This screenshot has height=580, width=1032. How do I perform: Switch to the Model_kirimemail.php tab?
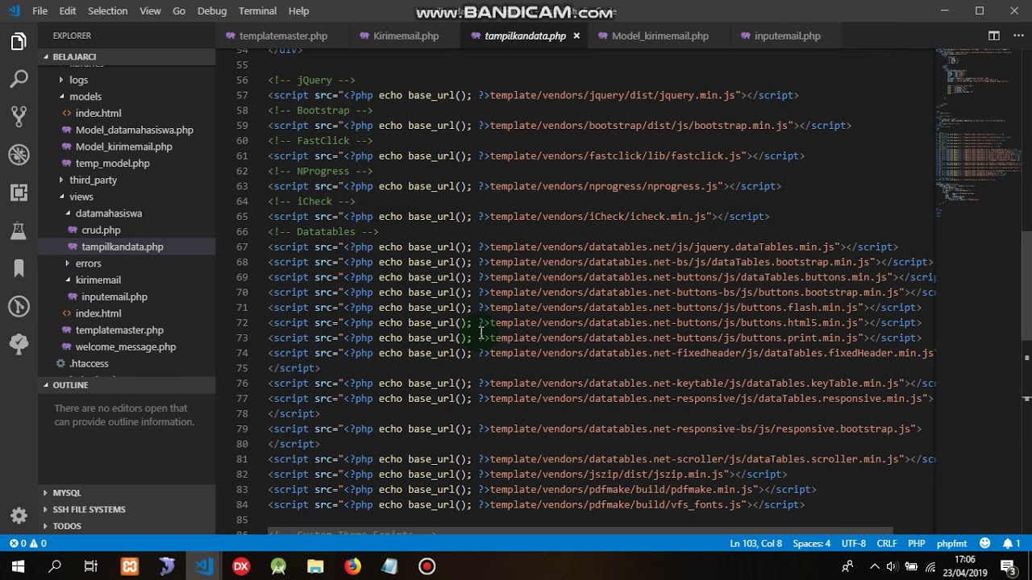click(660, 35)
